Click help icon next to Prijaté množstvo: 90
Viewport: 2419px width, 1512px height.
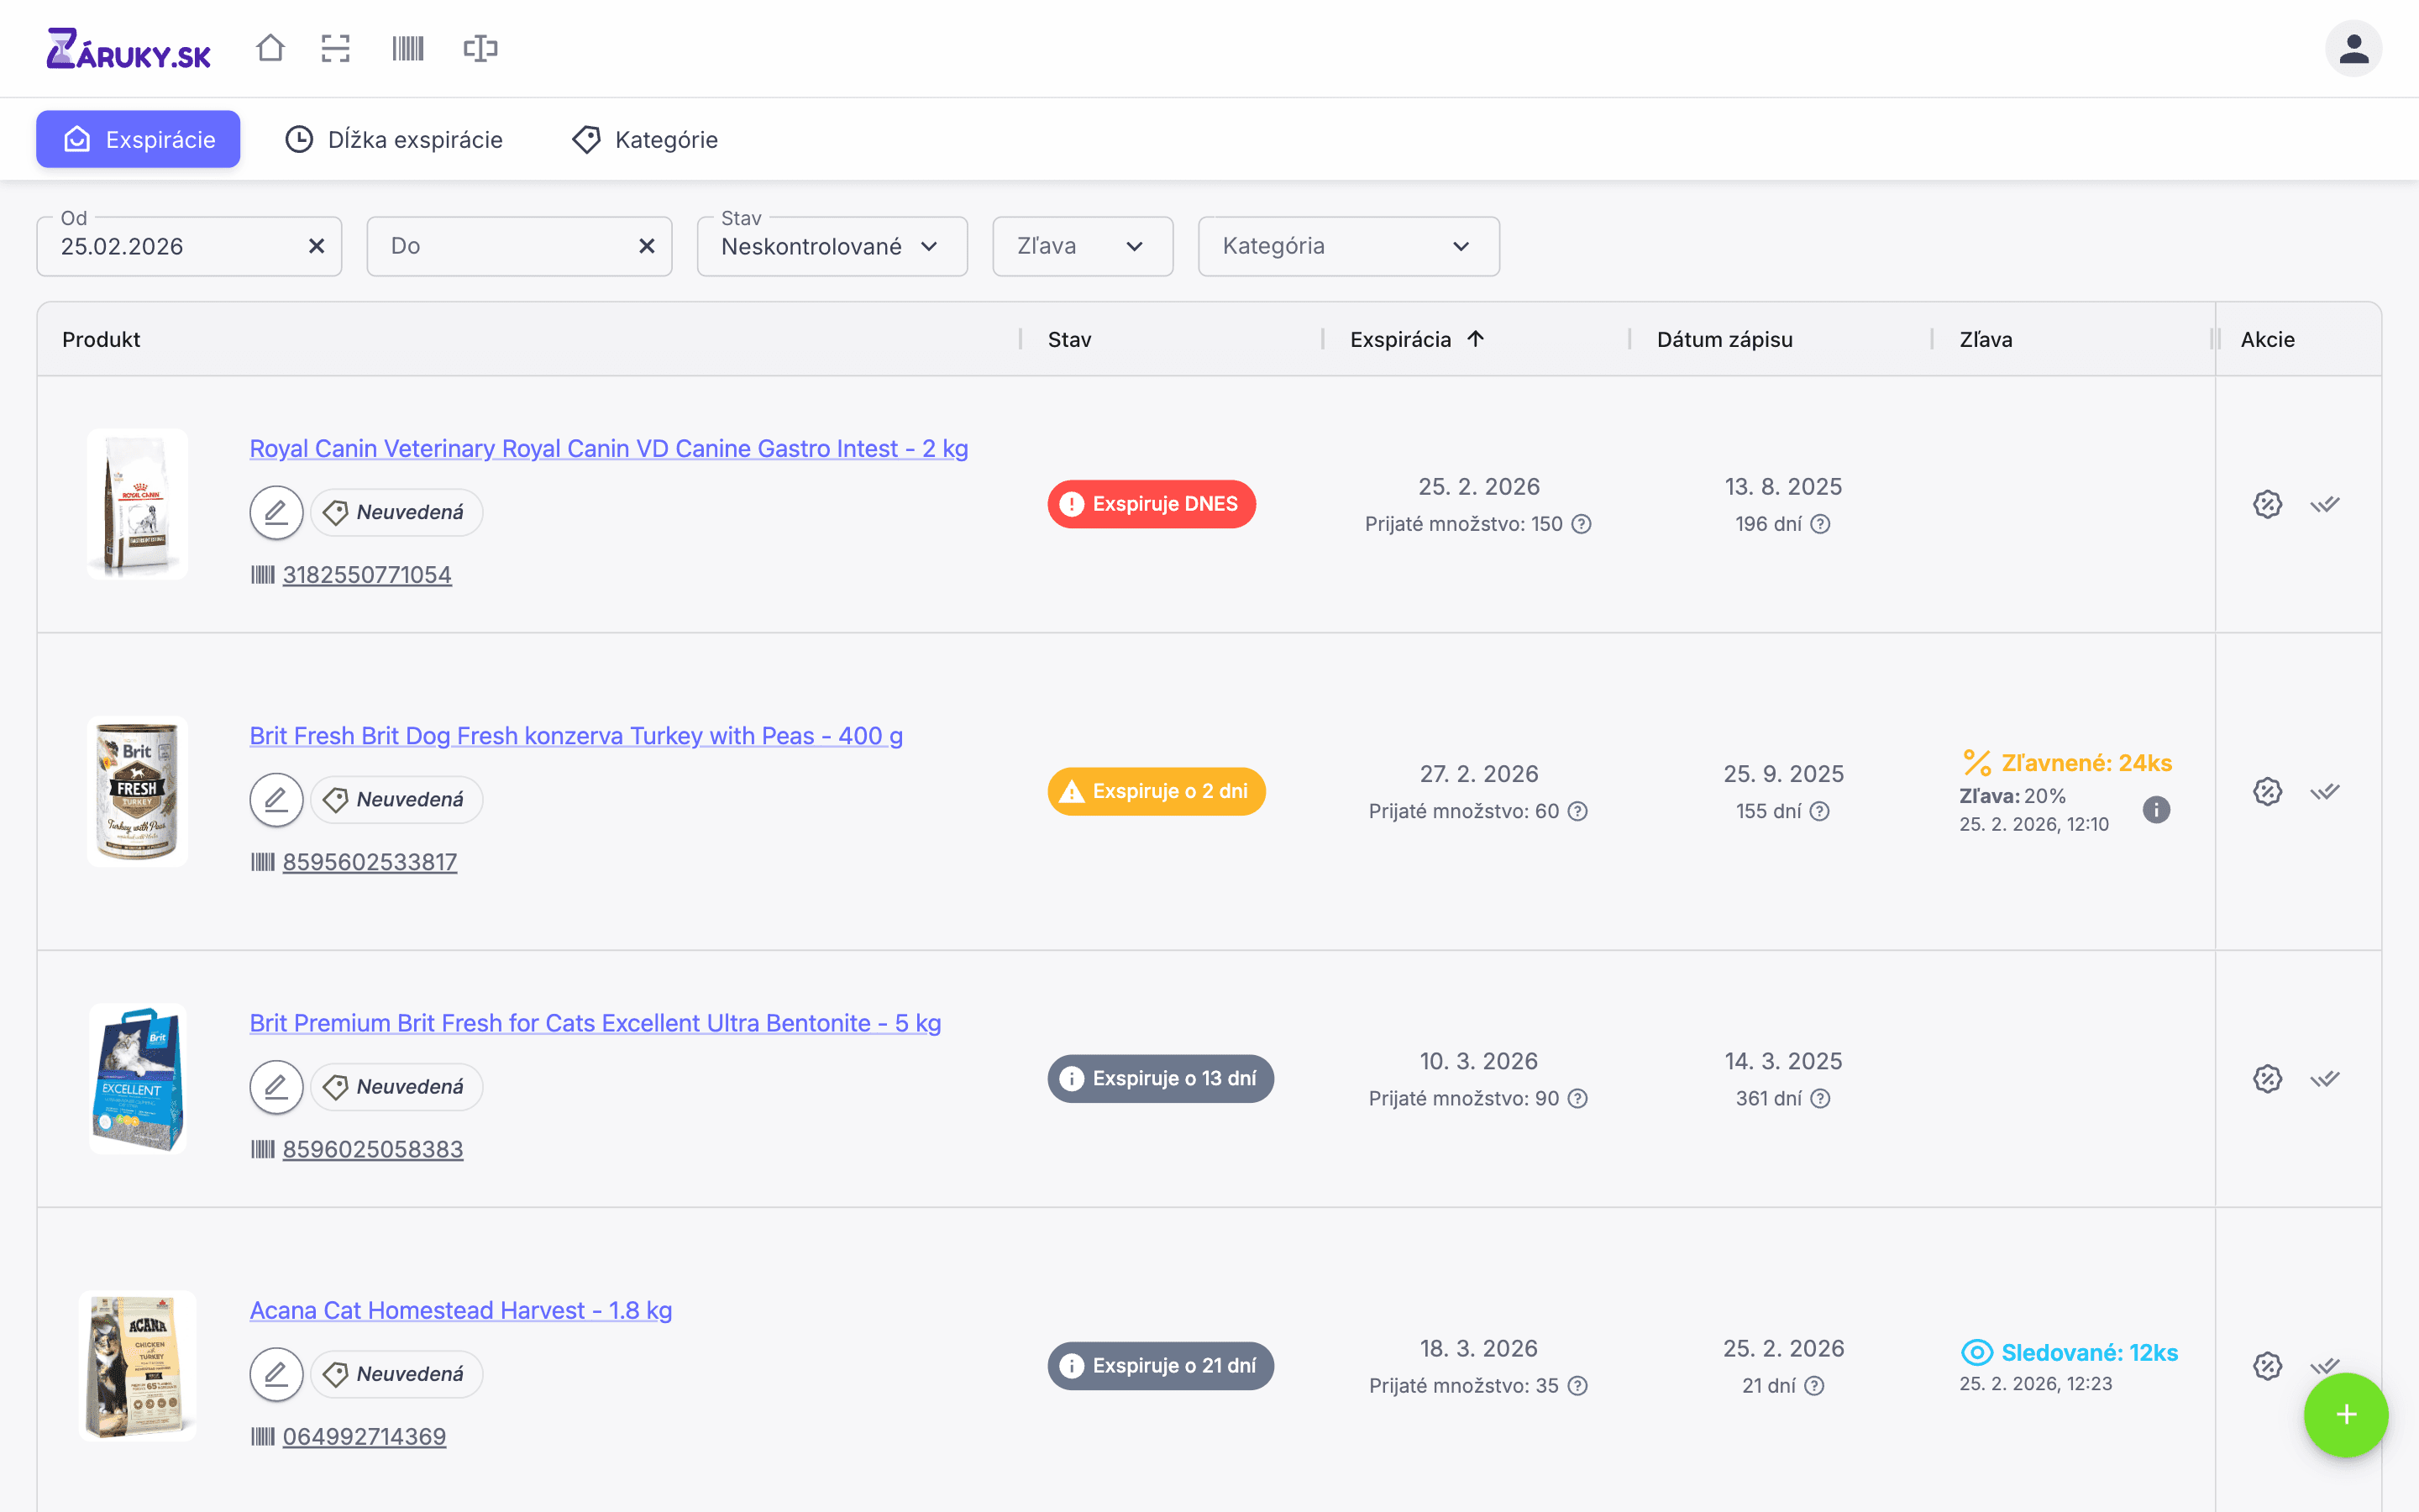point(1577,1098)
